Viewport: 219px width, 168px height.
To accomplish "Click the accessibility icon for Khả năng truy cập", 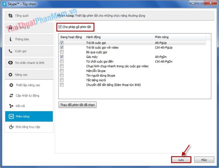I will pos(11,127).
